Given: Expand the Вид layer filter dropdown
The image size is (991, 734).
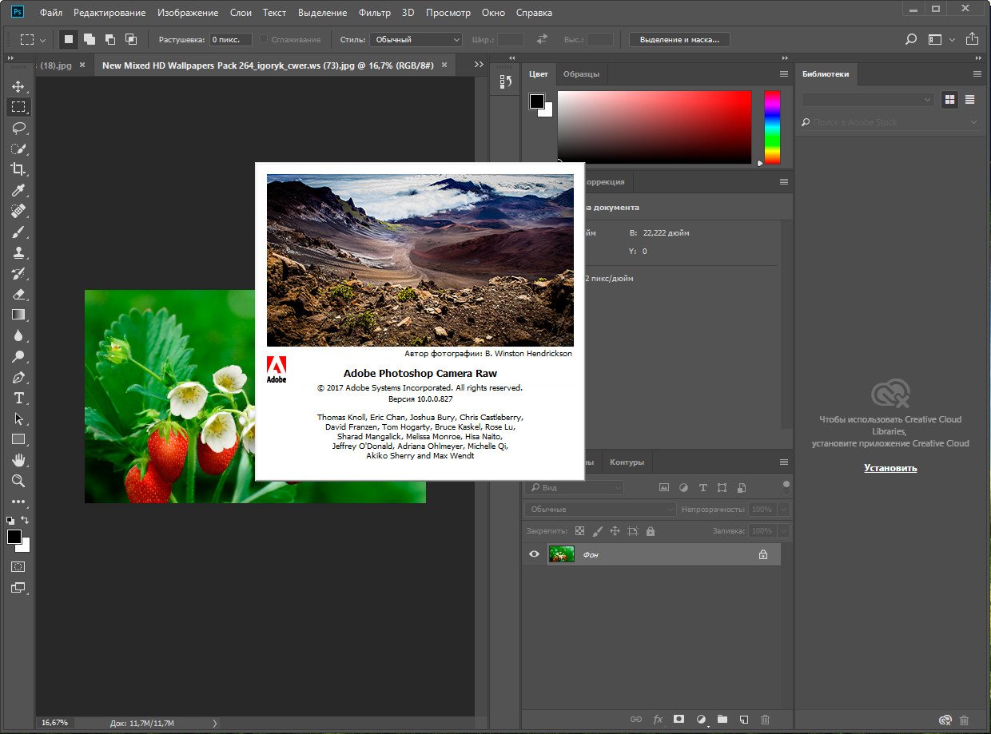Looking at the screenshot, I should [x=574, y=487].
